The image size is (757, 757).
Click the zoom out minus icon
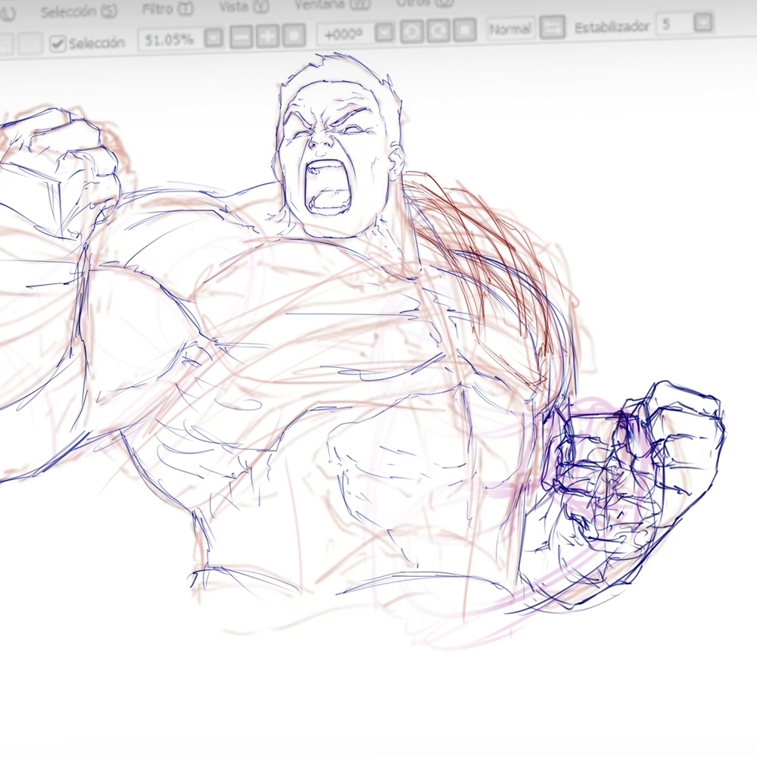pyautogui.click(x=241, y=36)
